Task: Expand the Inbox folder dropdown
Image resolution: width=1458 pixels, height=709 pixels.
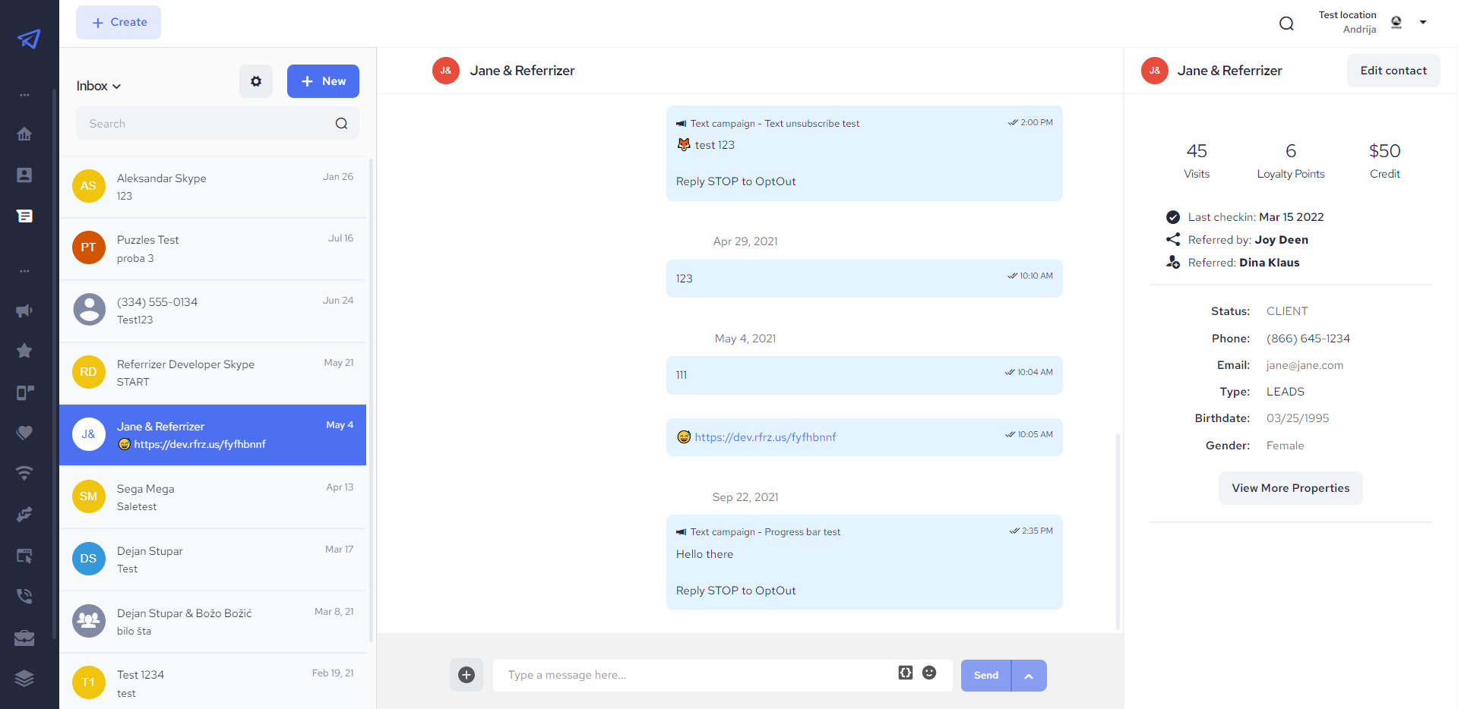Action: coord(98,85)
